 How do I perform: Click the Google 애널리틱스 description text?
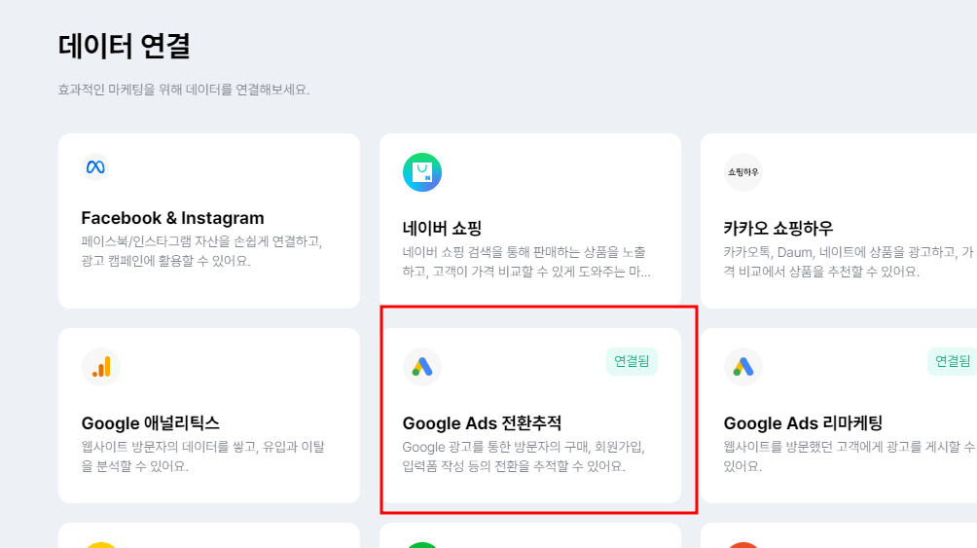(x=203, y=457)
